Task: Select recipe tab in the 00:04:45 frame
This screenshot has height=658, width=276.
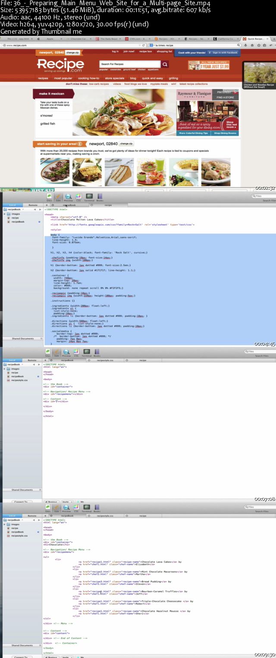Action: coord(108,205)
